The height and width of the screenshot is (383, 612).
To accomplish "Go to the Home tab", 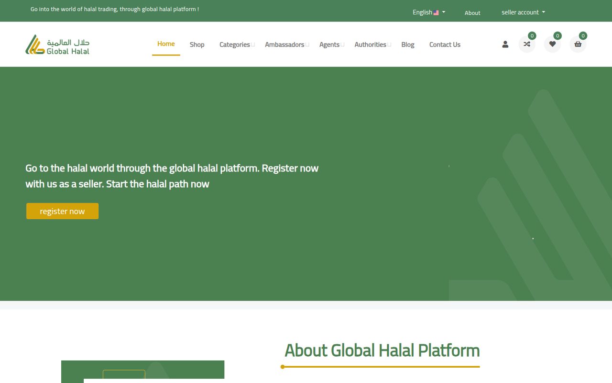I will (x=166, y=44).
